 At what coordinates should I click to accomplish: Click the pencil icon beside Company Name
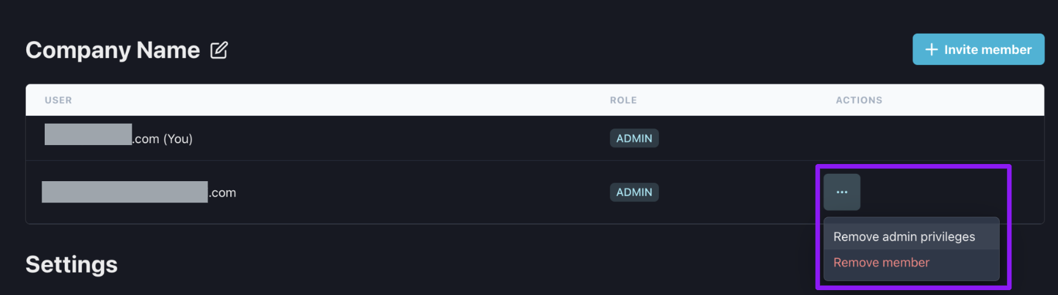(x=219, y=50)
